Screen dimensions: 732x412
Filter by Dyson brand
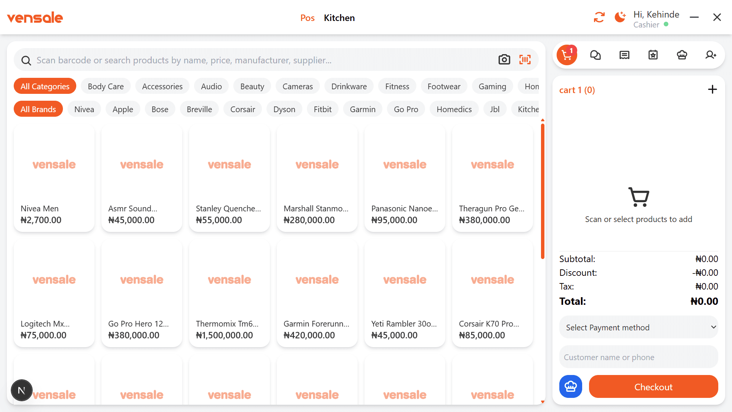[x=284, y=109]
